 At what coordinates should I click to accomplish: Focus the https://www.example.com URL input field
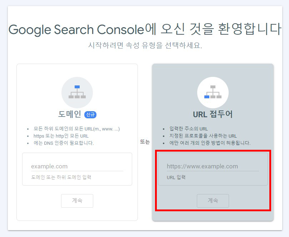click(x=213, y=167)
